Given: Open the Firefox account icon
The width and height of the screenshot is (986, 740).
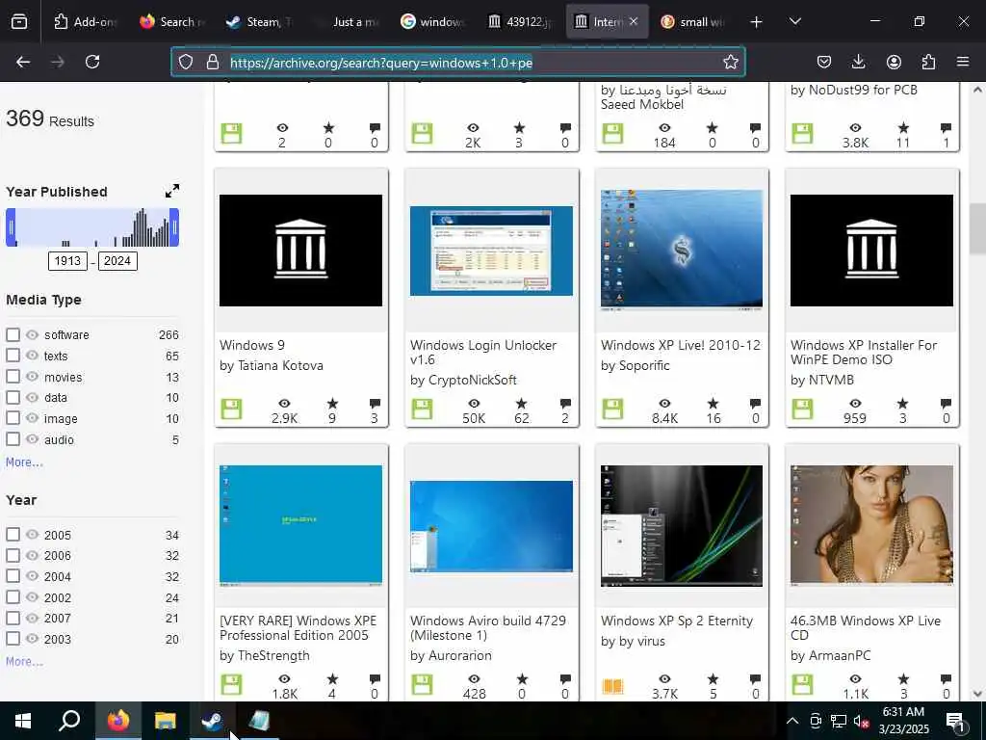Looking at the screenshot, I should coord(894,62).
